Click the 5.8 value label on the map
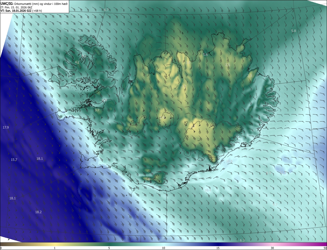This screenshot has height=250, width=327. click(x=294, y=31)
